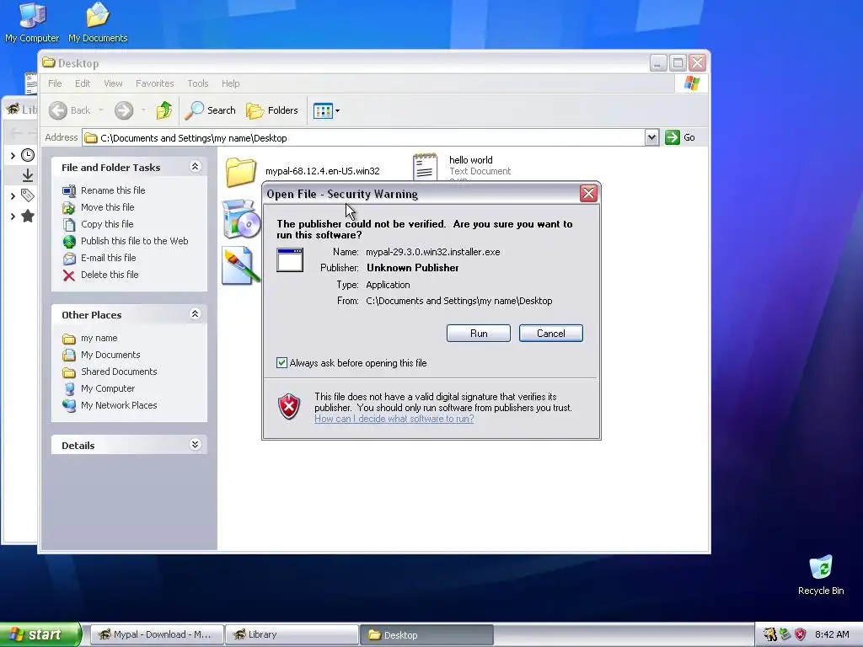Click the Windows logo in Explorer toolbar
This screenshot has height=647, width=863.
pos(692,83)
